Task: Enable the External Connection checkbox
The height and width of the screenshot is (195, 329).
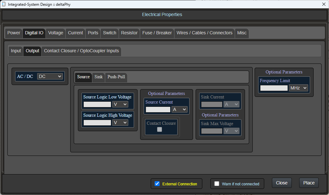Action: 157,184
